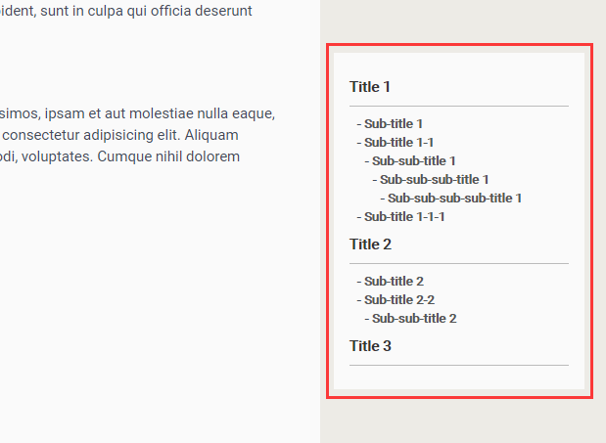Click the "Sub-sub-sub-sub-title 1" entry
The width and height of the screenshot is (606, 443).
click(x=454, y=199)
